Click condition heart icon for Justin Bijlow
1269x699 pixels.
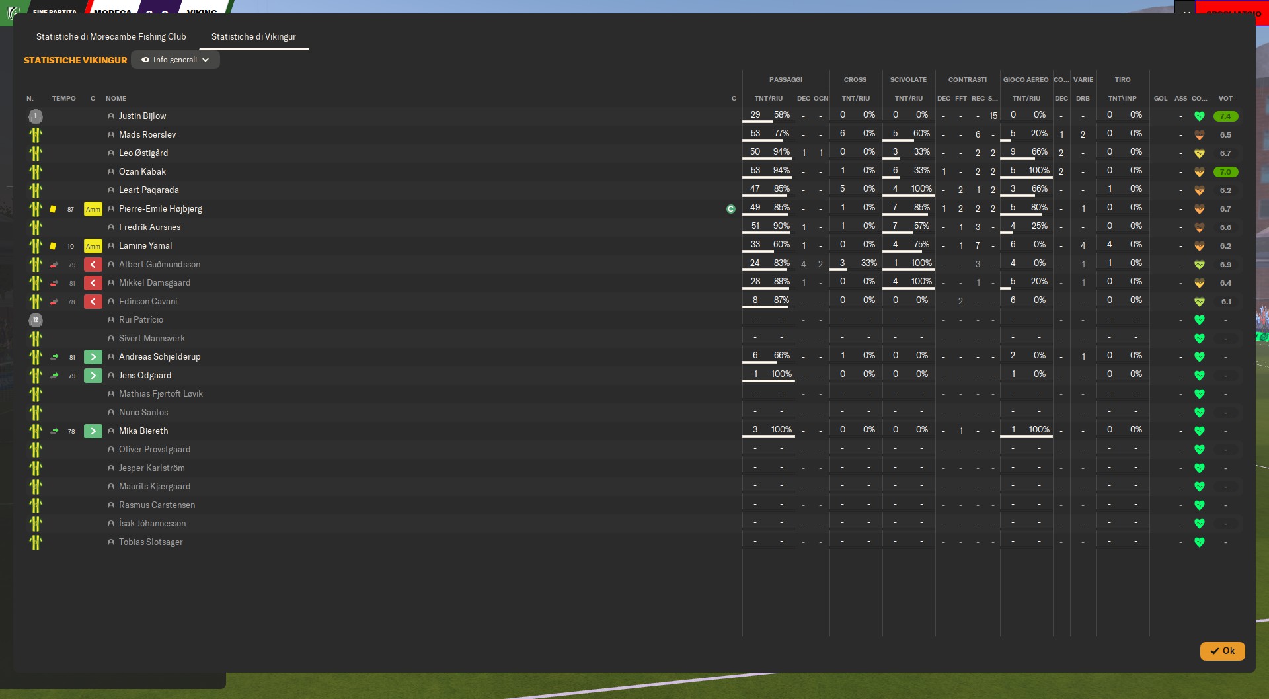point(1200,116)
